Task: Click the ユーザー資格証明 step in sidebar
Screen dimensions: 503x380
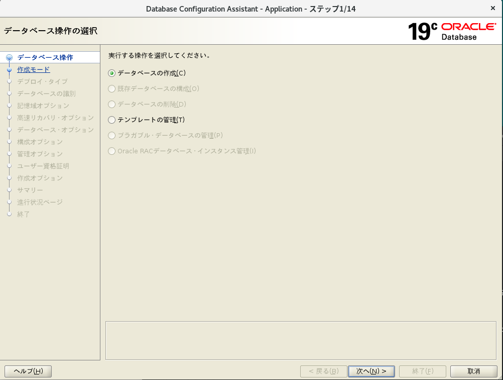Action: (43, 166)
